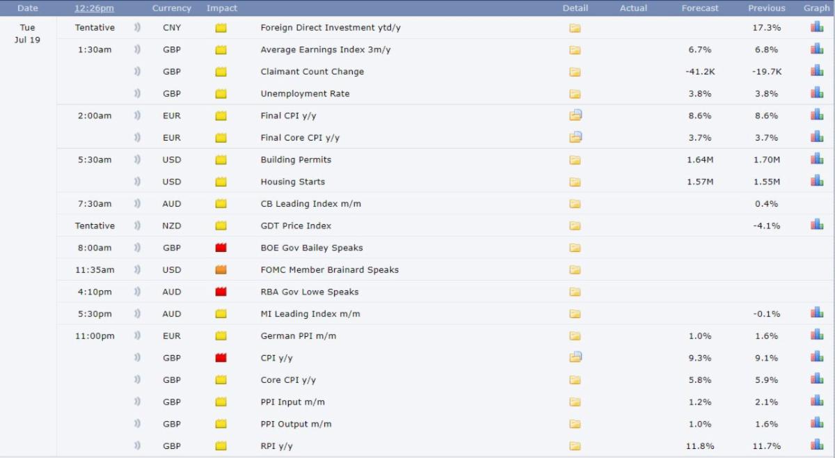
Task: Show graph for Final Core CPI y/y
Action: pyautogui.click(x=817, y=136)
